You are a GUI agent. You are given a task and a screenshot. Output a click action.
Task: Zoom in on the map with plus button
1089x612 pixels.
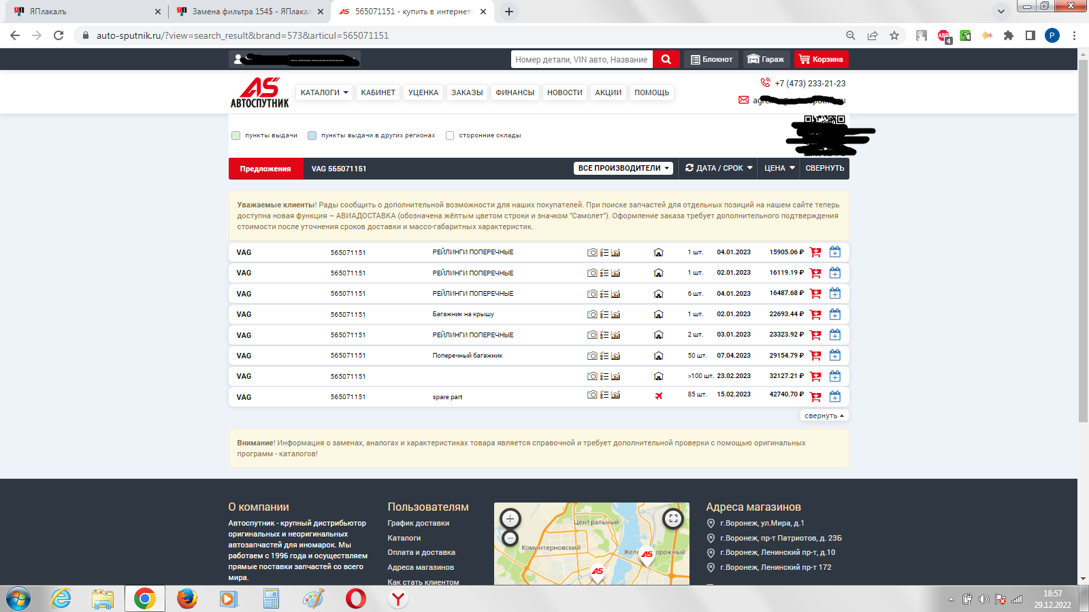tap(510, 519)
